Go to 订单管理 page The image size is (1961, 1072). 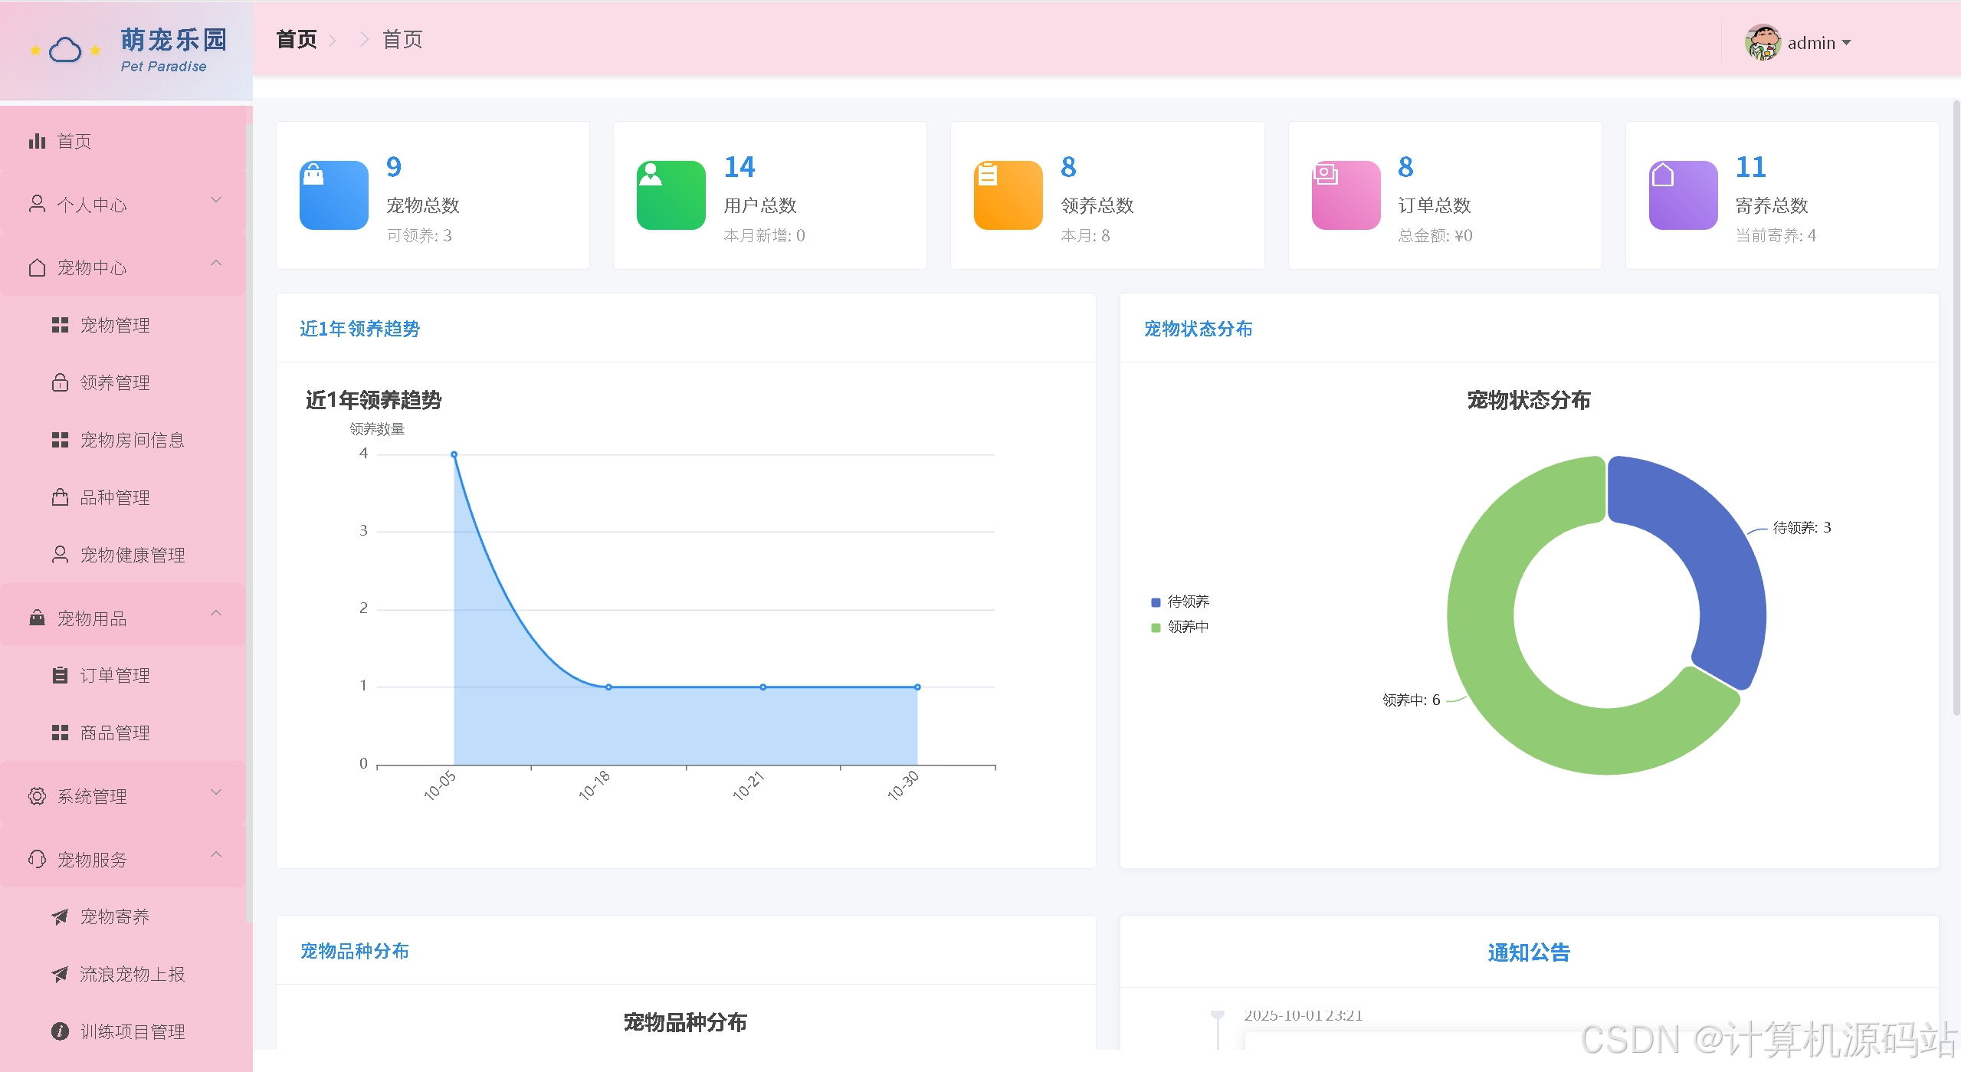click(123, 675)
